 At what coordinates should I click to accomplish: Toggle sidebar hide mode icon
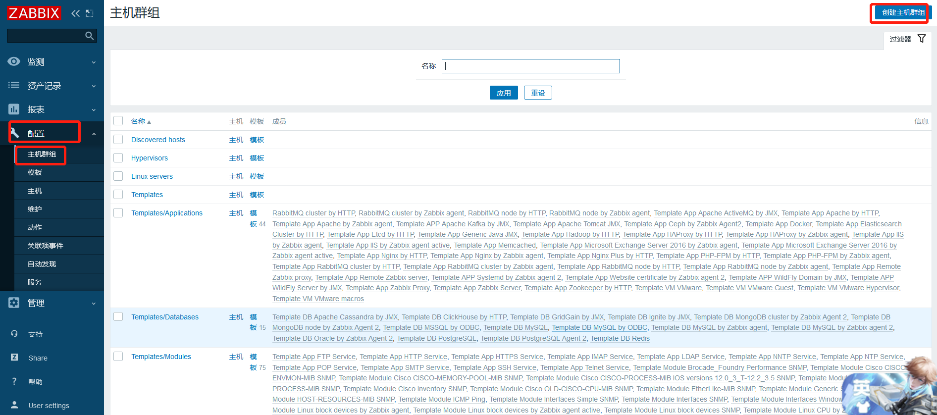(90, 13)
